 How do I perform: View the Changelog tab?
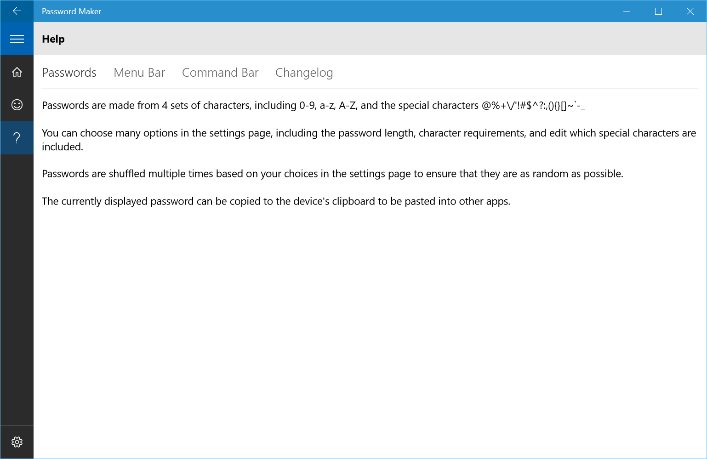[x=304, y=73]
